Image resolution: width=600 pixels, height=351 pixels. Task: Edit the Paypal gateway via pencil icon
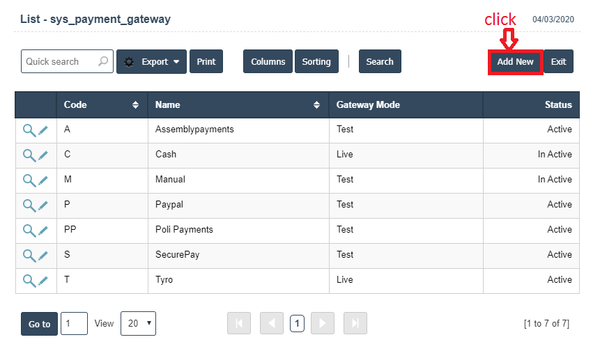43,205
